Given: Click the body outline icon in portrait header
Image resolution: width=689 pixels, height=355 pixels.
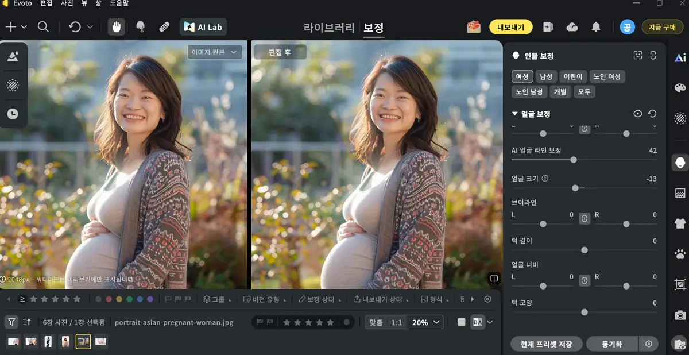Looking at the screenshot, I should click(x=653, y=56).
